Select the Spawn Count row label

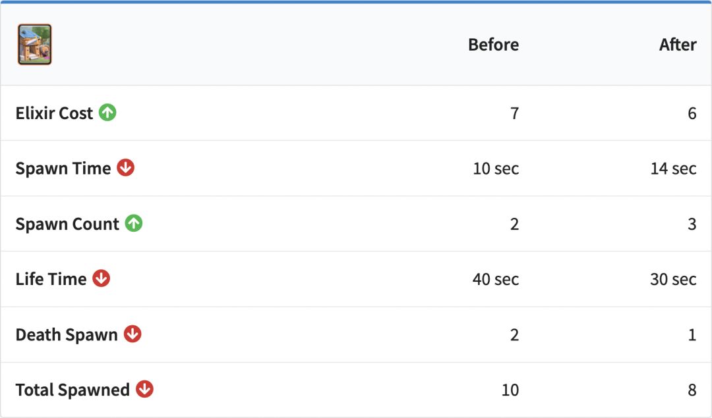[x=67, y=224]
